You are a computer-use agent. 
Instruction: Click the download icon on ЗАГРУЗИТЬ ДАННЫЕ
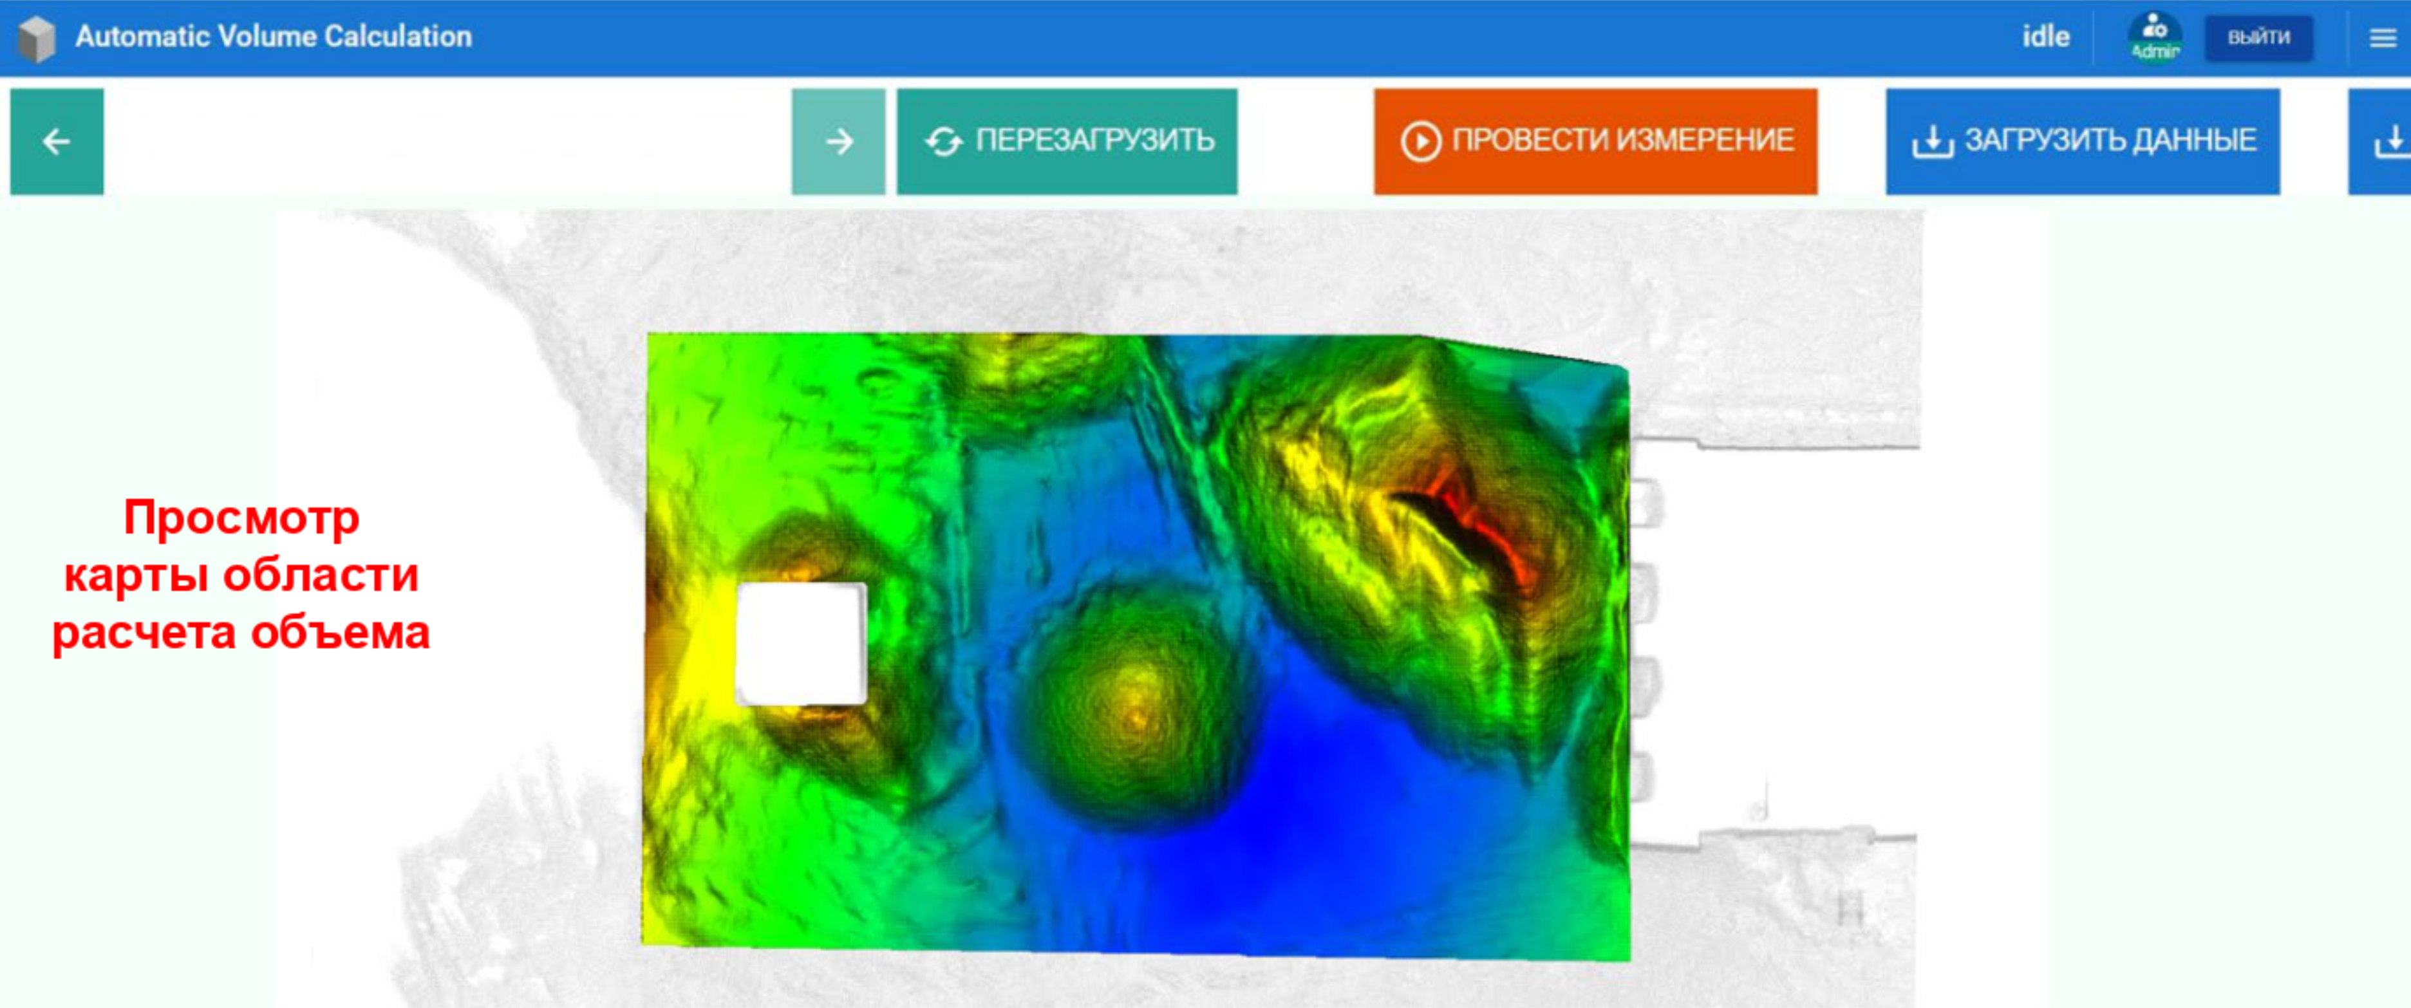point(1933,142)
